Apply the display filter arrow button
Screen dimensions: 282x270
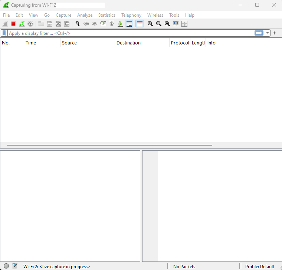[x=259, y=33]
